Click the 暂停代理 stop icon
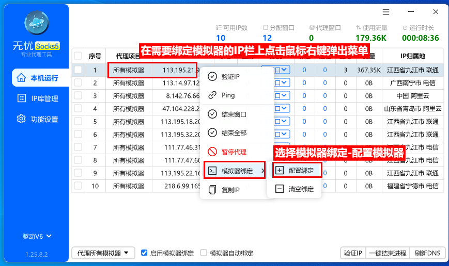The height and width of the screenshot is (266, 449). (x=212, y=152)
